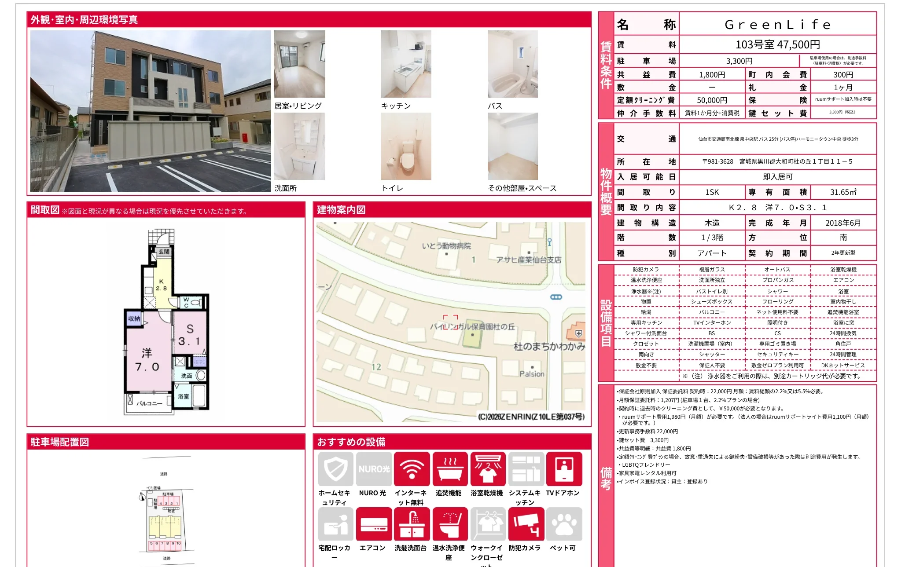Viewport: 905px width, 567px height.
Task: Select the インターネット無料 wifi icon
Action: click(412, 469)
